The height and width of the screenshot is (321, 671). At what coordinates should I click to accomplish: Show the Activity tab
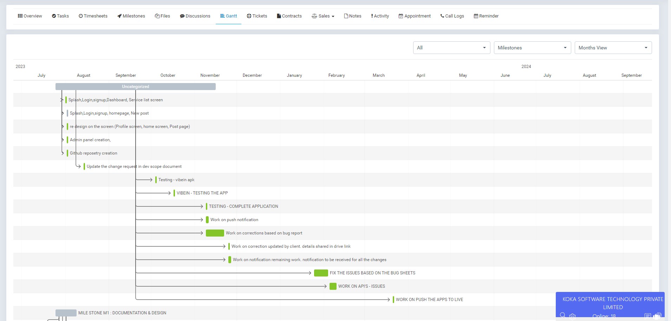point(380,16)
